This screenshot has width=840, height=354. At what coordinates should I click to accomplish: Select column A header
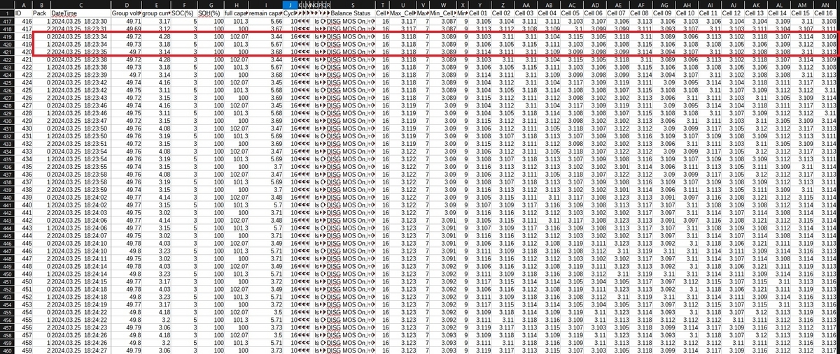point(24,5)
